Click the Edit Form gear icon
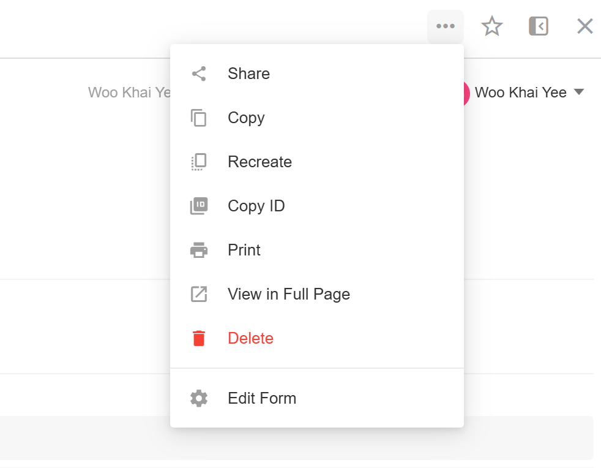The width and height of the screenshot is (601, 468). tap(199, 399)
